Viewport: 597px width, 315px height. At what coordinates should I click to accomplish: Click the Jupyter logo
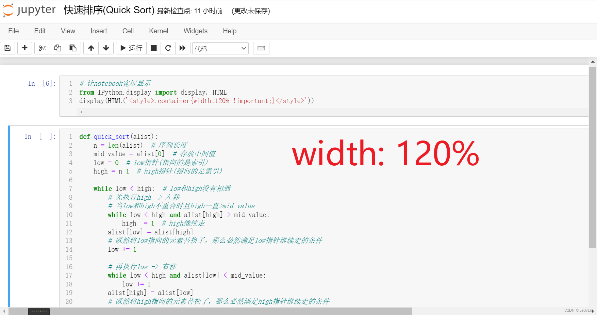coord(29,10)
